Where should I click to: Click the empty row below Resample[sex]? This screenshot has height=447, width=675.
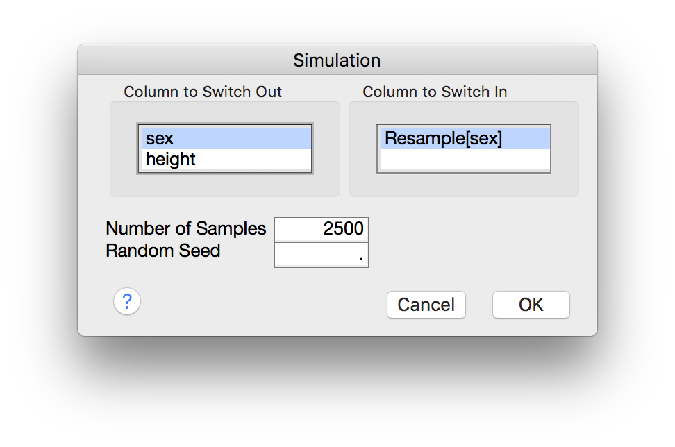(463, 158)
